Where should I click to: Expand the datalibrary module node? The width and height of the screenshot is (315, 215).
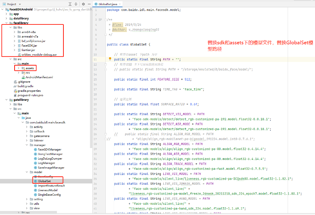tap(7, 19)
